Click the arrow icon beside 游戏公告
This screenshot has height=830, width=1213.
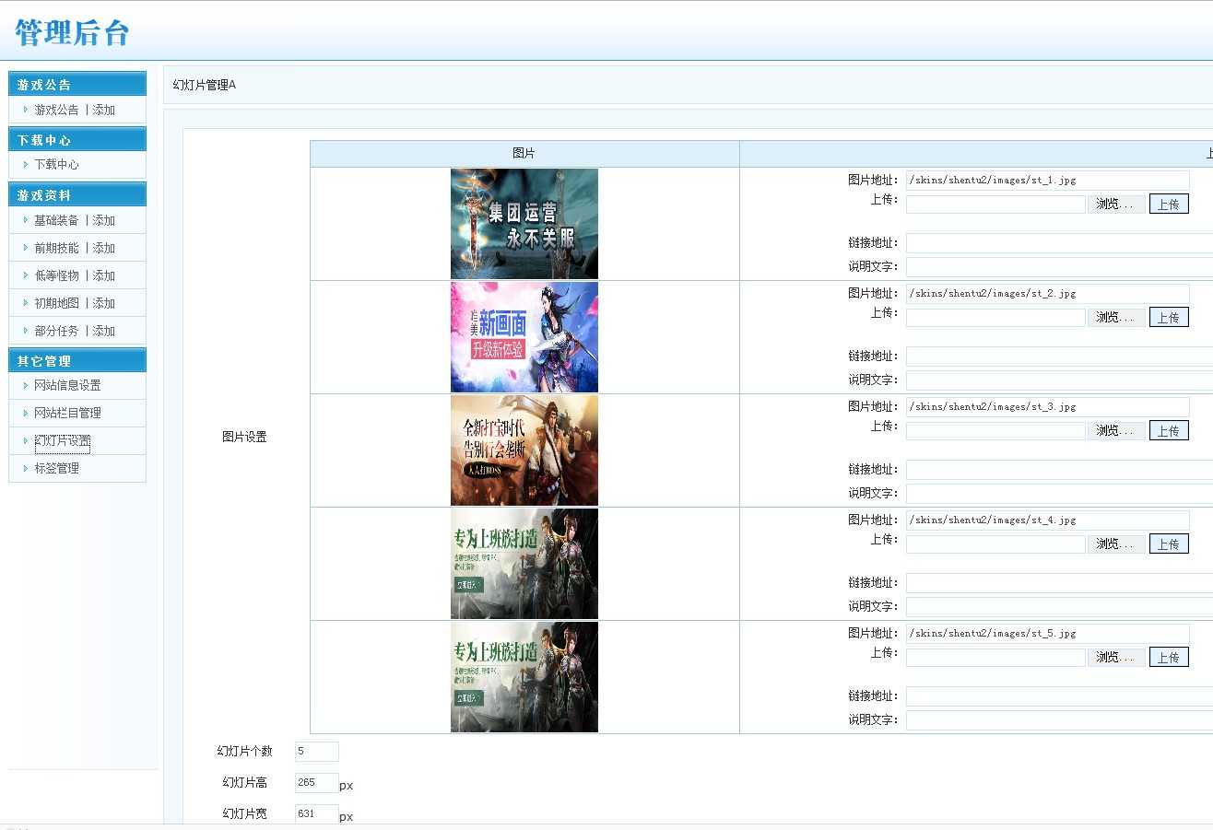click(26, 110)
